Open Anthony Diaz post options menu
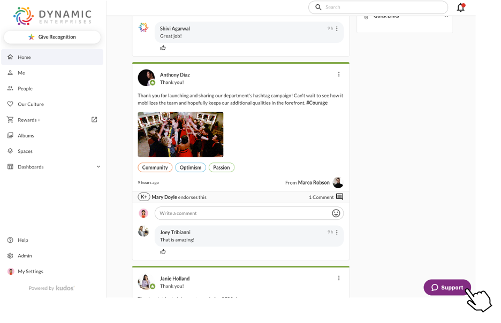This screenshot has height=323, width=501. [x=339, y=74]
